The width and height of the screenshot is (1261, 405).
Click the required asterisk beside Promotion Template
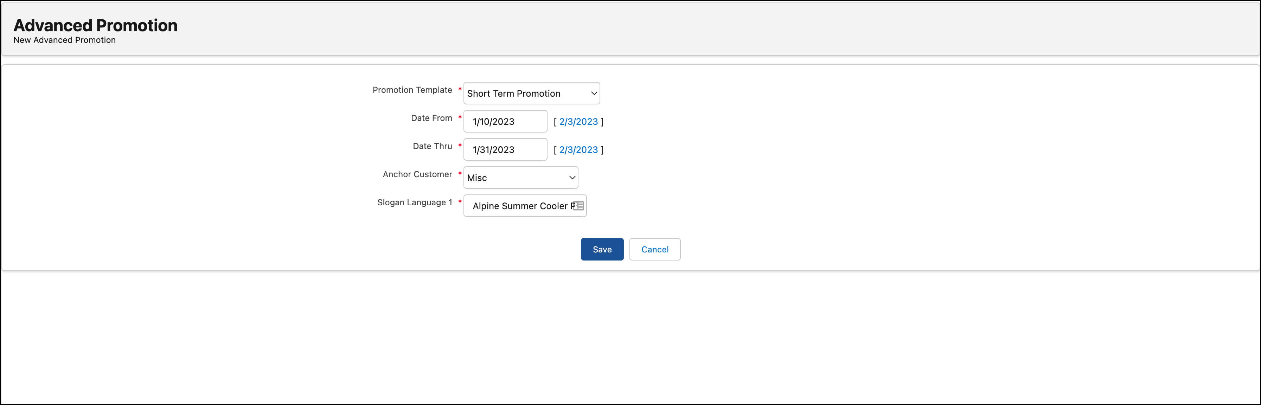[459, 89]
